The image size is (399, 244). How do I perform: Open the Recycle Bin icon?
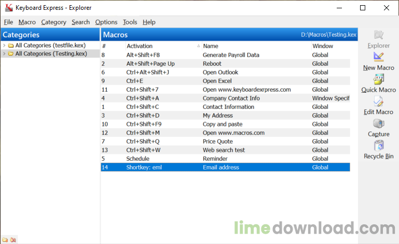point(379,146)
